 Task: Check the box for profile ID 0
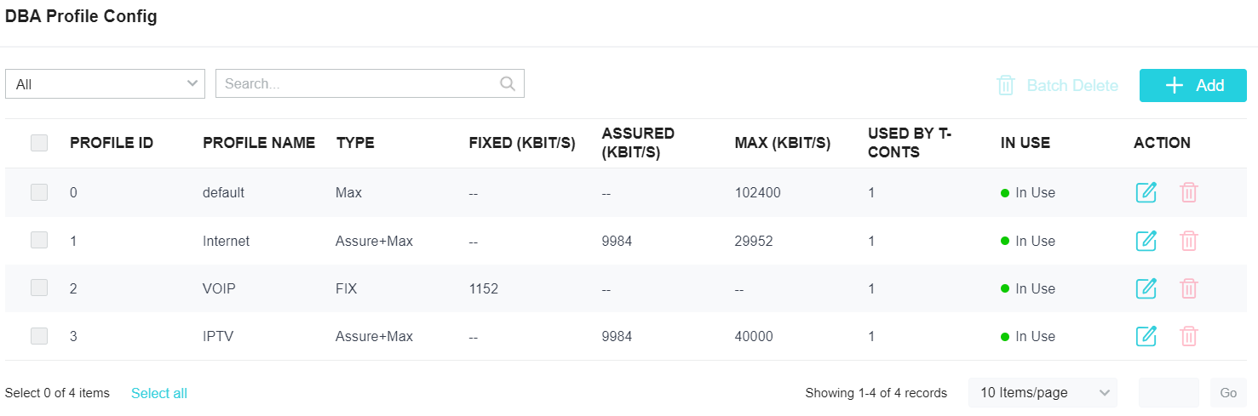point(39,192)
